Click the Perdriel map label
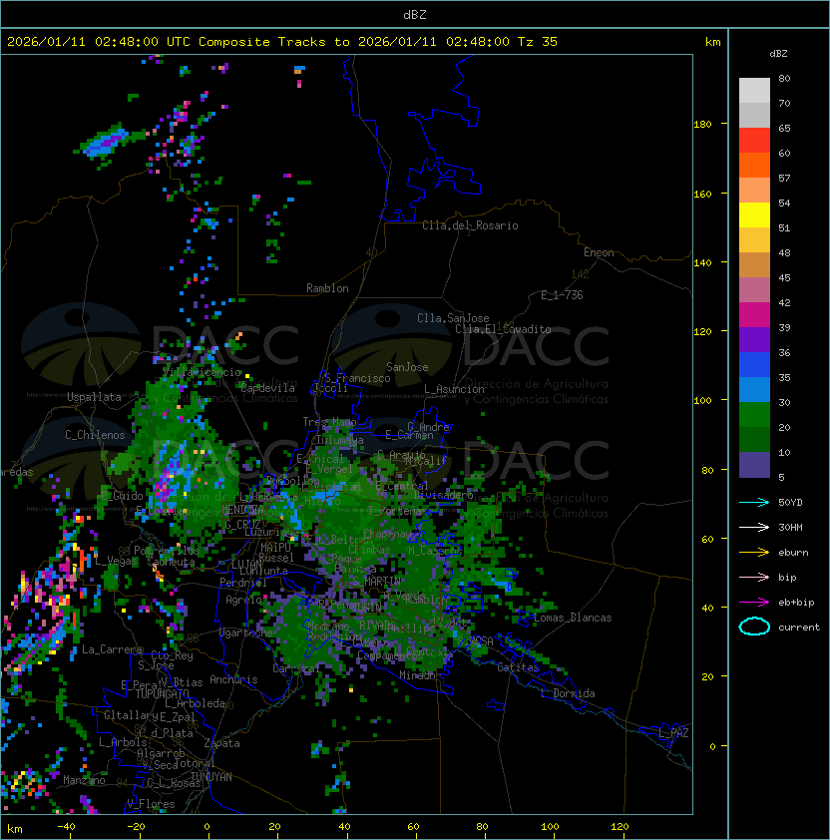Viewport: 830px width, 840px height. coord(242,583)
